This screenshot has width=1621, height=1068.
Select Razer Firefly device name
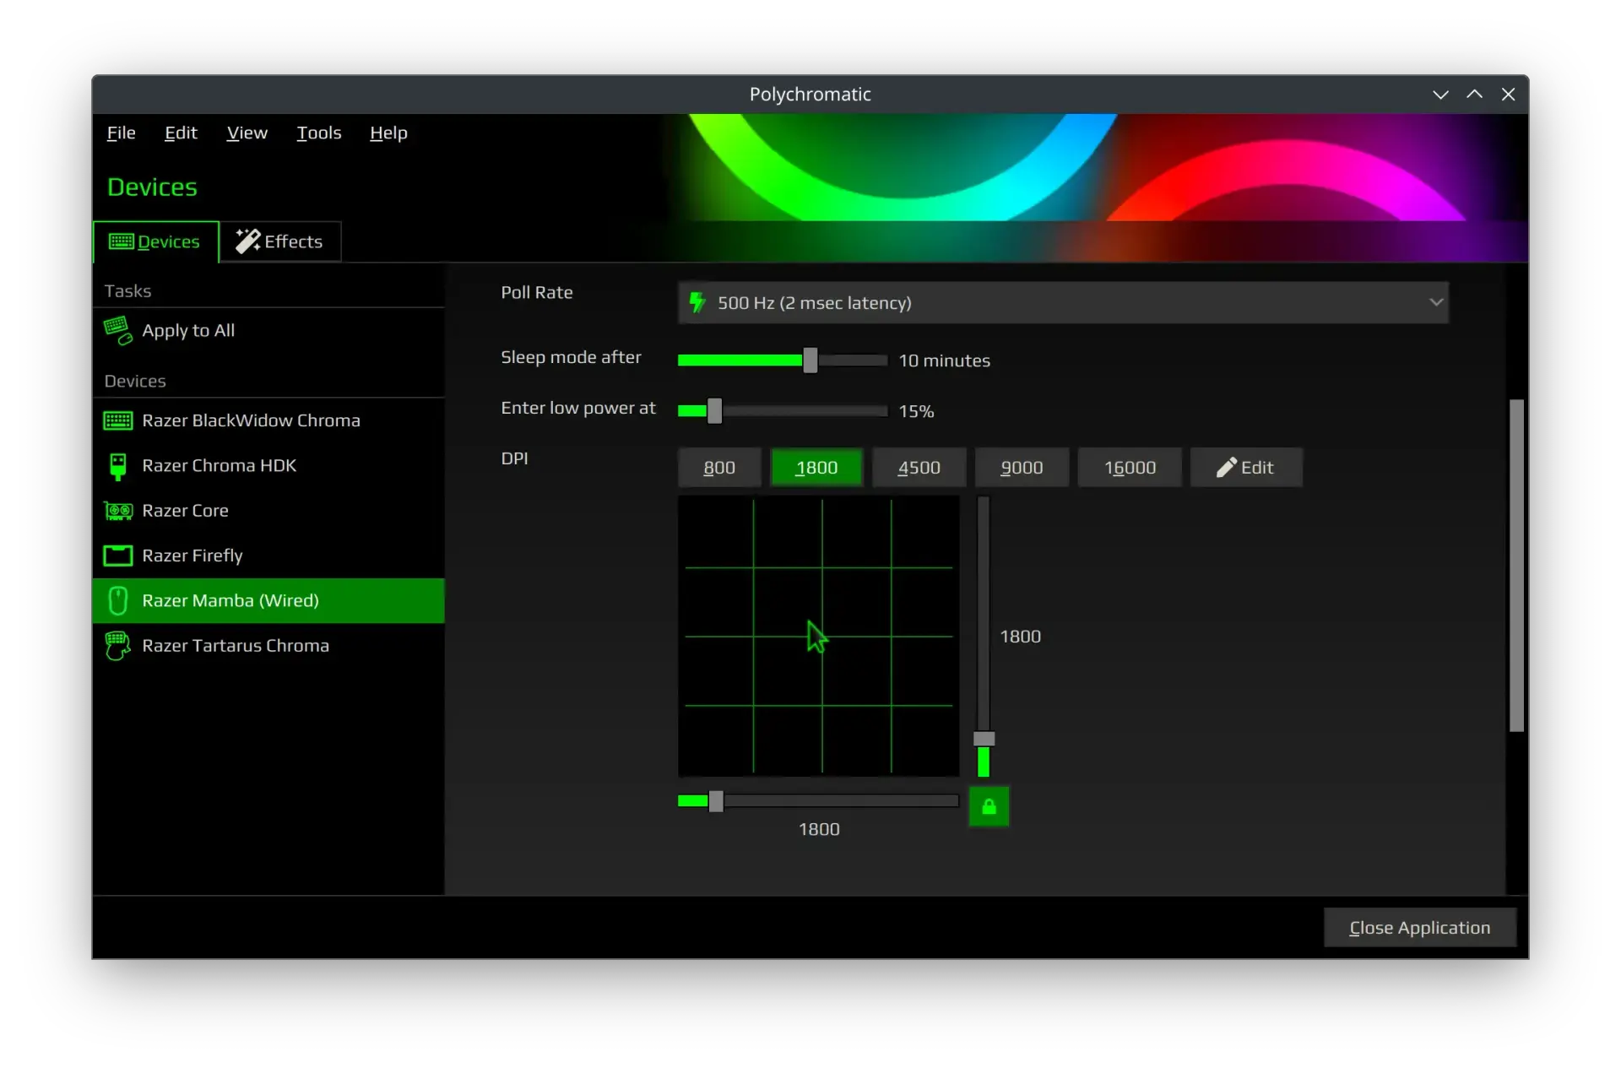point(192,556)
